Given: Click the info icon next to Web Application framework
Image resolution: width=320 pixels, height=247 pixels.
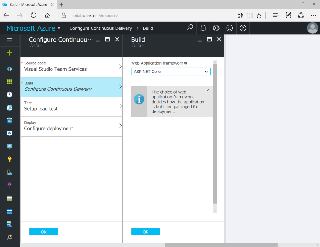Looking at the screenshot, I should coord(186,63).
